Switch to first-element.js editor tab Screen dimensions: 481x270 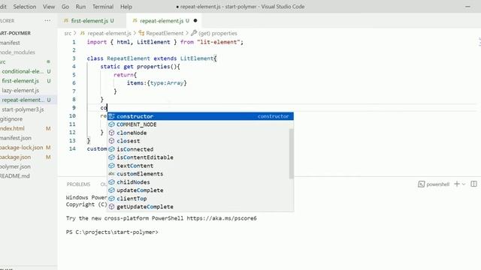[x=92, y=20]
